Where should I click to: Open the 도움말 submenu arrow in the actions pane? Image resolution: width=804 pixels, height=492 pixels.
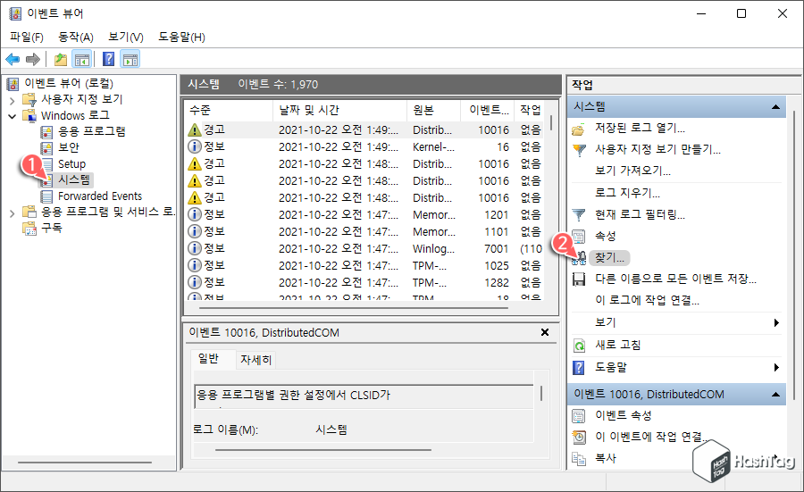tap(776, 368)
